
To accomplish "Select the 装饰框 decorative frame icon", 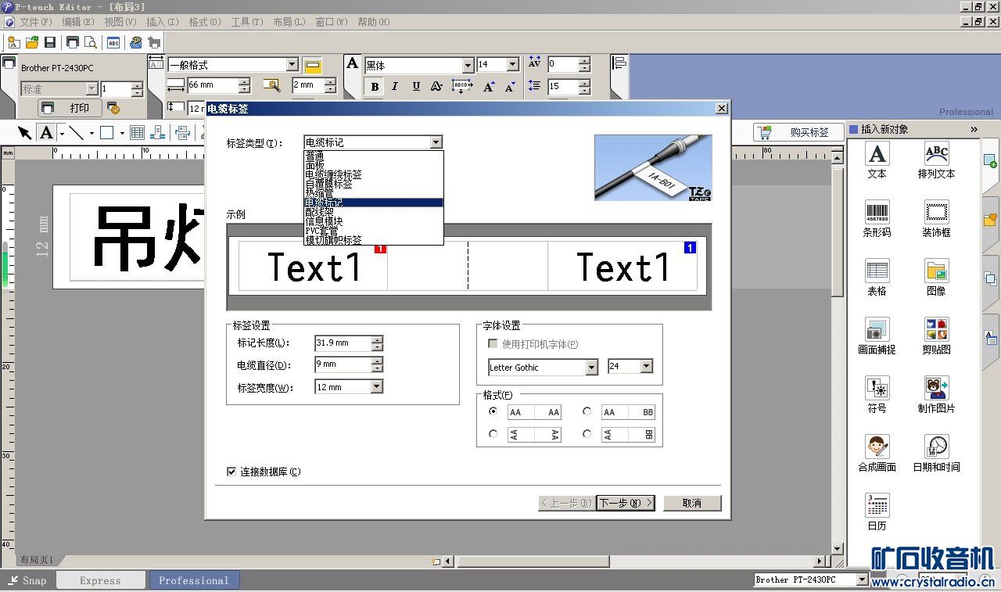I will tap(936, 213).
